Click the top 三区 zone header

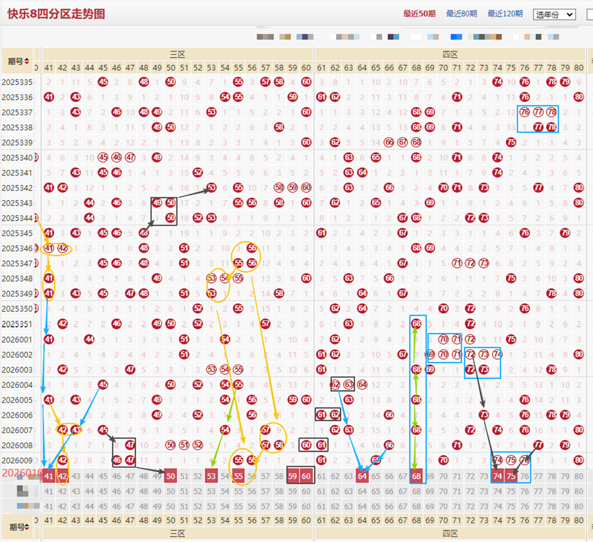[178, 53]
